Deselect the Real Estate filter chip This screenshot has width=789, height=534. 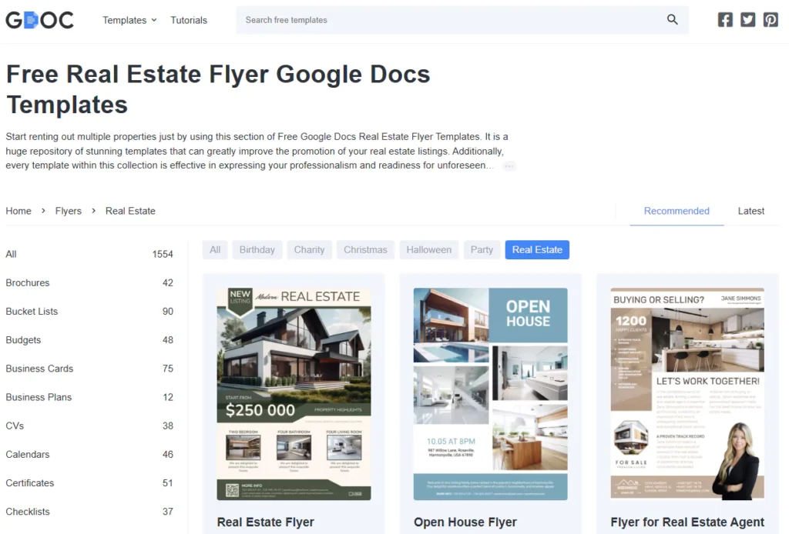[x=536, y=249]
